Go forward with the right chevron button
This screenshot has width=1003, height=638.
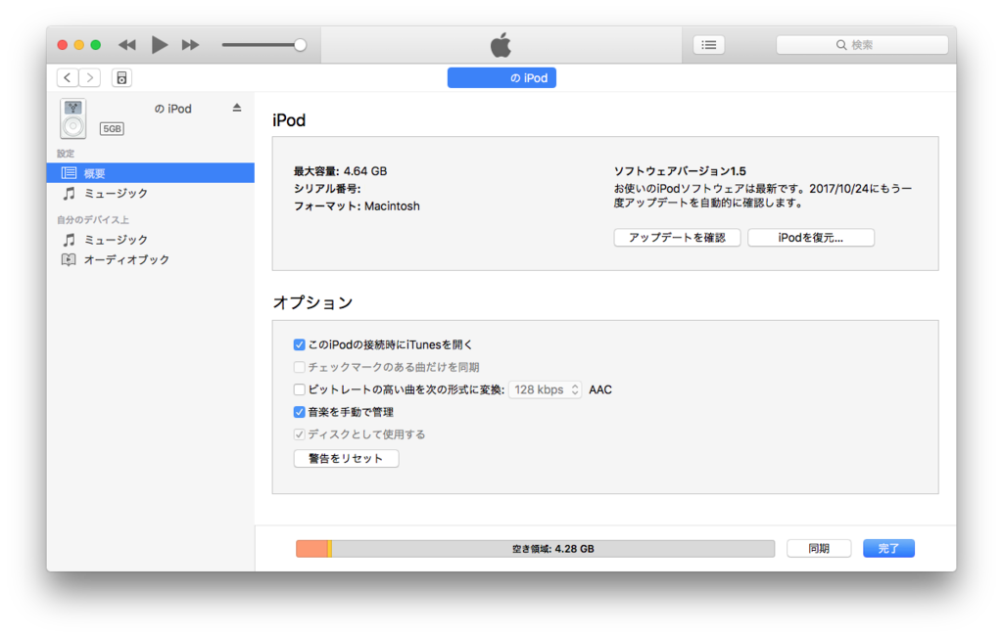(x=90, y=77)
